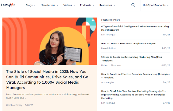173x111 pixels.
Task: Click author name Meredith Hart
Action: (x=108, y=48)
